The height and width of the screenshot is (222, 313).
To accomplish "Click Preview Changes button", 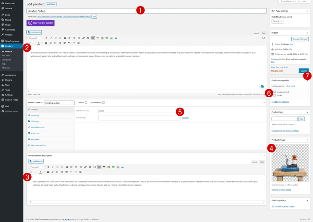I will (300, 39).
